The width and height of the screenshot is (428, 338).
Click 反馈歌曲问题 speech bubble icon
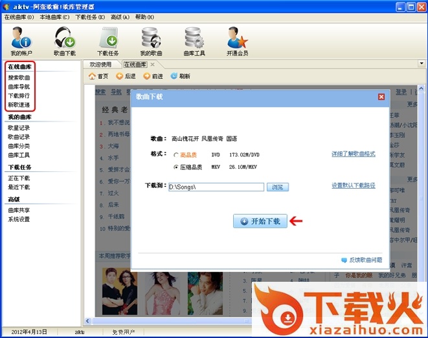344,260
